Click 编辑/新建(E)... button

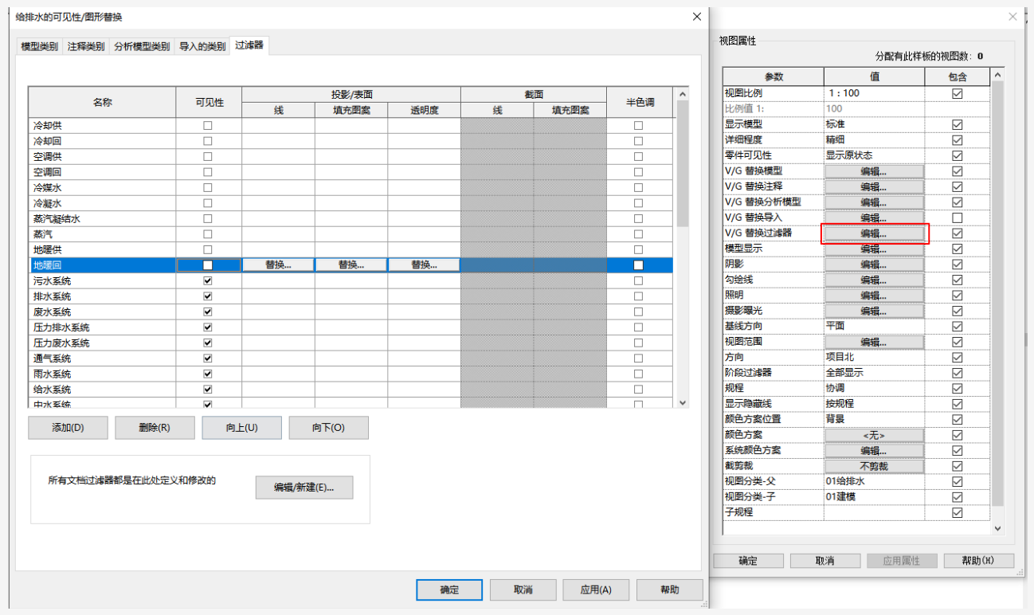[x=304, y=488]
